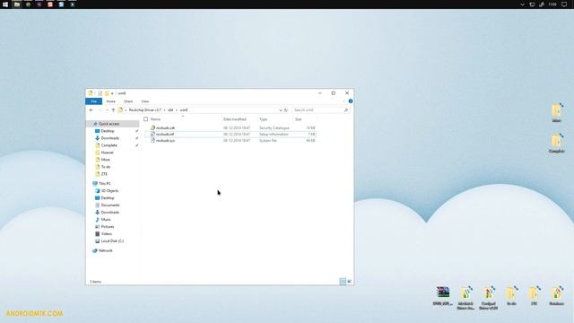Sort files by Name column
Image resolution: width=574 pixels, height=323 pixels.
pyautogui.click(x=155, y=119)
